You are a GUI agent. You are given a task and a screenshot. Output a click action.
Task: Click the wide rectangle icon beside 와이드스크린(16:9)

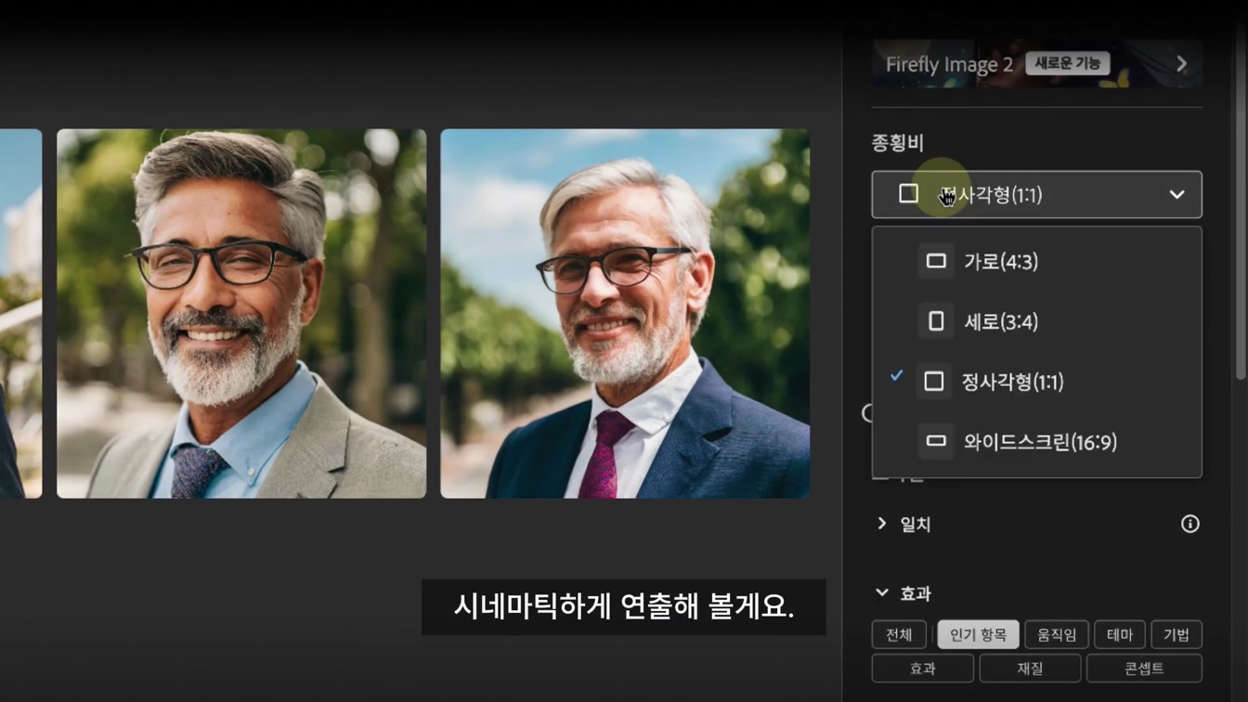click(x=936, y=442)
